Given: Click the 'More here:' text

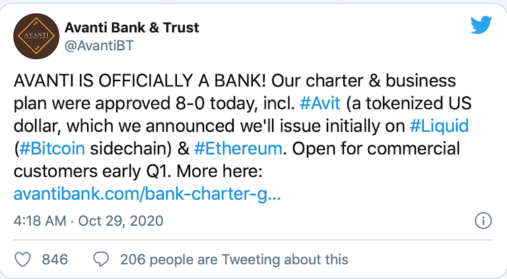Looking at the screenshot, I should [x=219, y=171].
